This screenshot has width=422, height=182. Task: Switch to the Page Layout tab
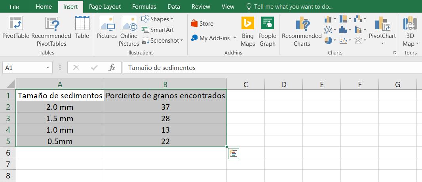tap(105, 7)
